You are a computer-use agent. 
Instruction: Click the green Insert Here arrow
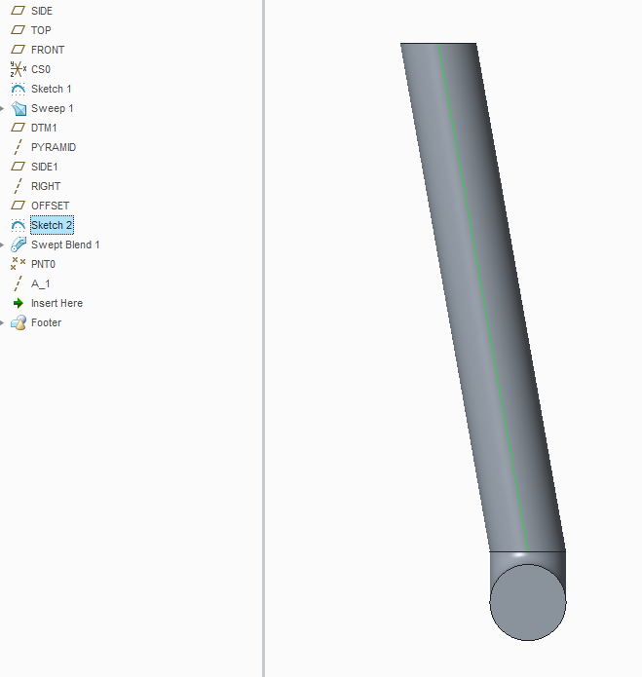point(19,303)
